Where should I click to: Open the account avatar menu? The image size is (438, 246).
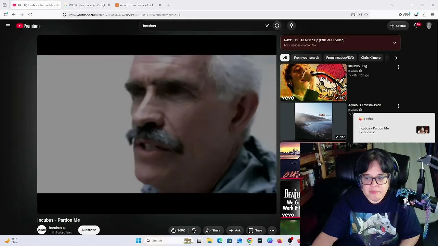pyautogui.click(x=429, y=26)
